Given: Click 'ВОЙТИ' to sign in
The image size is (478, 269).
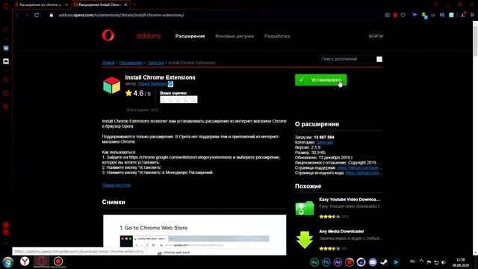Looking at the screenshot, I should pos(376,36).
